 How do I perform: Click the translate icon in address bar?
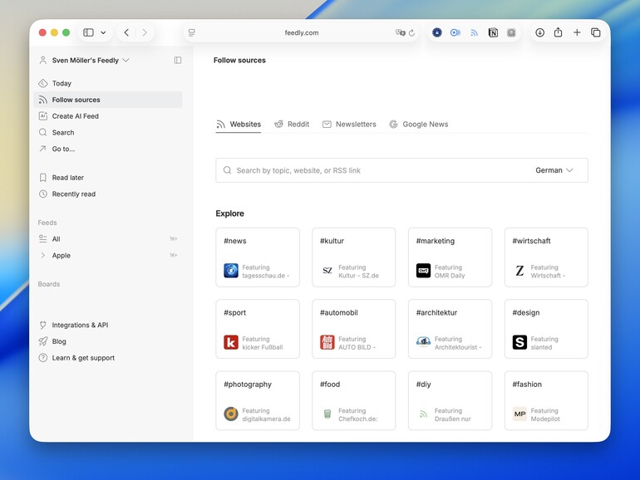pos(400,32)
